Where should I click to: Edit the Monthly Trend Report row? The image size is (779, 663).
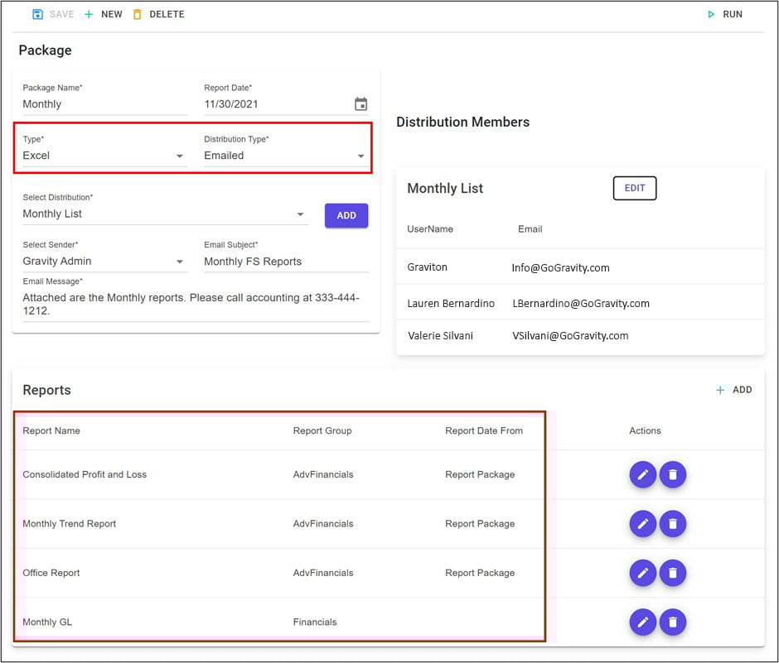642,524
